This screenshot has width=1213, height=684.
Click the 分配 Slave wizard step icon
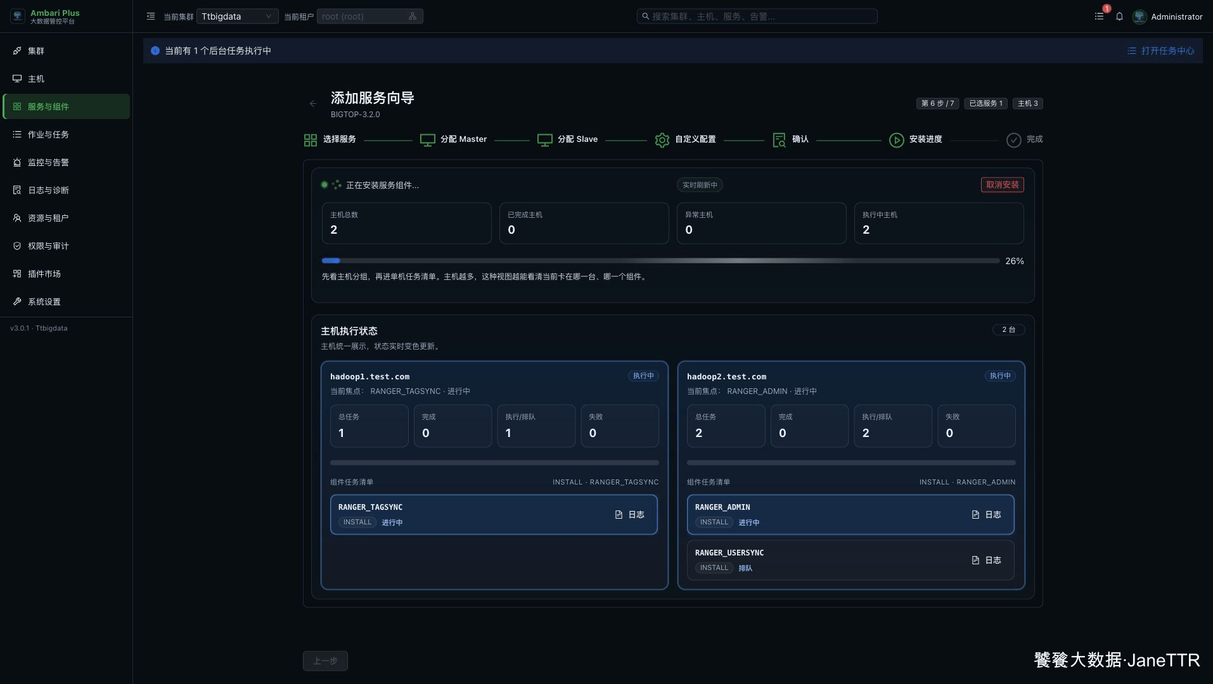tap(545, 140)
